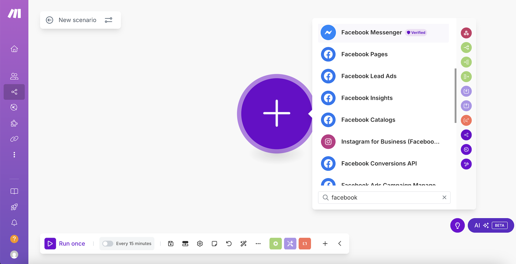The height and width of the screenshot is (264, 516).
Task: Collapse the toolbar with left chevron
Action: [x=340, y=244]
